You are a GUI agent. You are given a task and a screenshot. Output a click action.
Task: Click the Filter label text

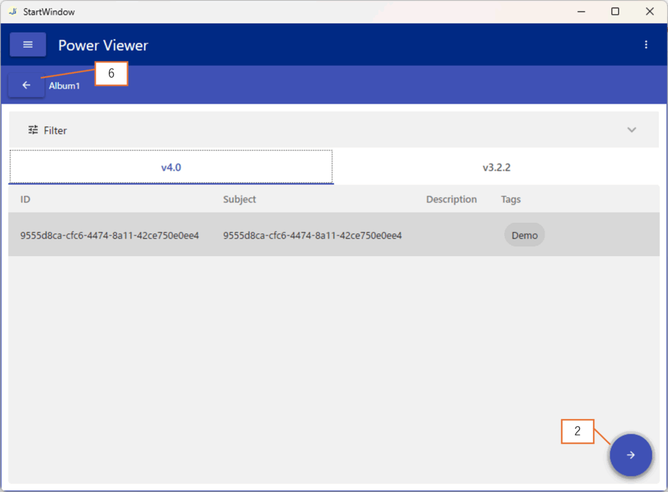pos(55,130)
